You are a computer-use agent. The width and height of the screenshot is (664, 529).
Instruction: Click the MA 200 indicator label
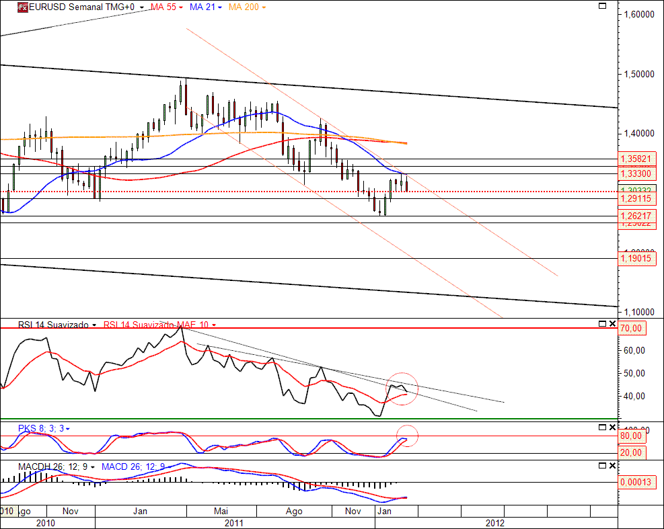point(244,7)
